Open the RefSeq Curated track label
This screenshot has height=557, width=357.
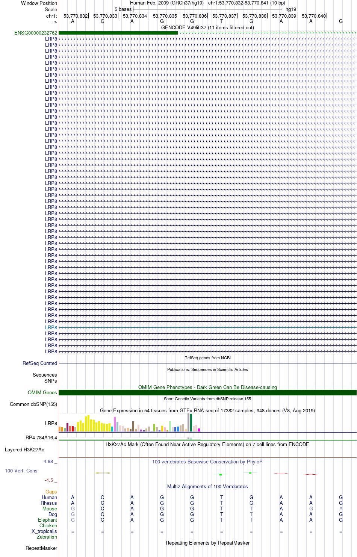40,363
